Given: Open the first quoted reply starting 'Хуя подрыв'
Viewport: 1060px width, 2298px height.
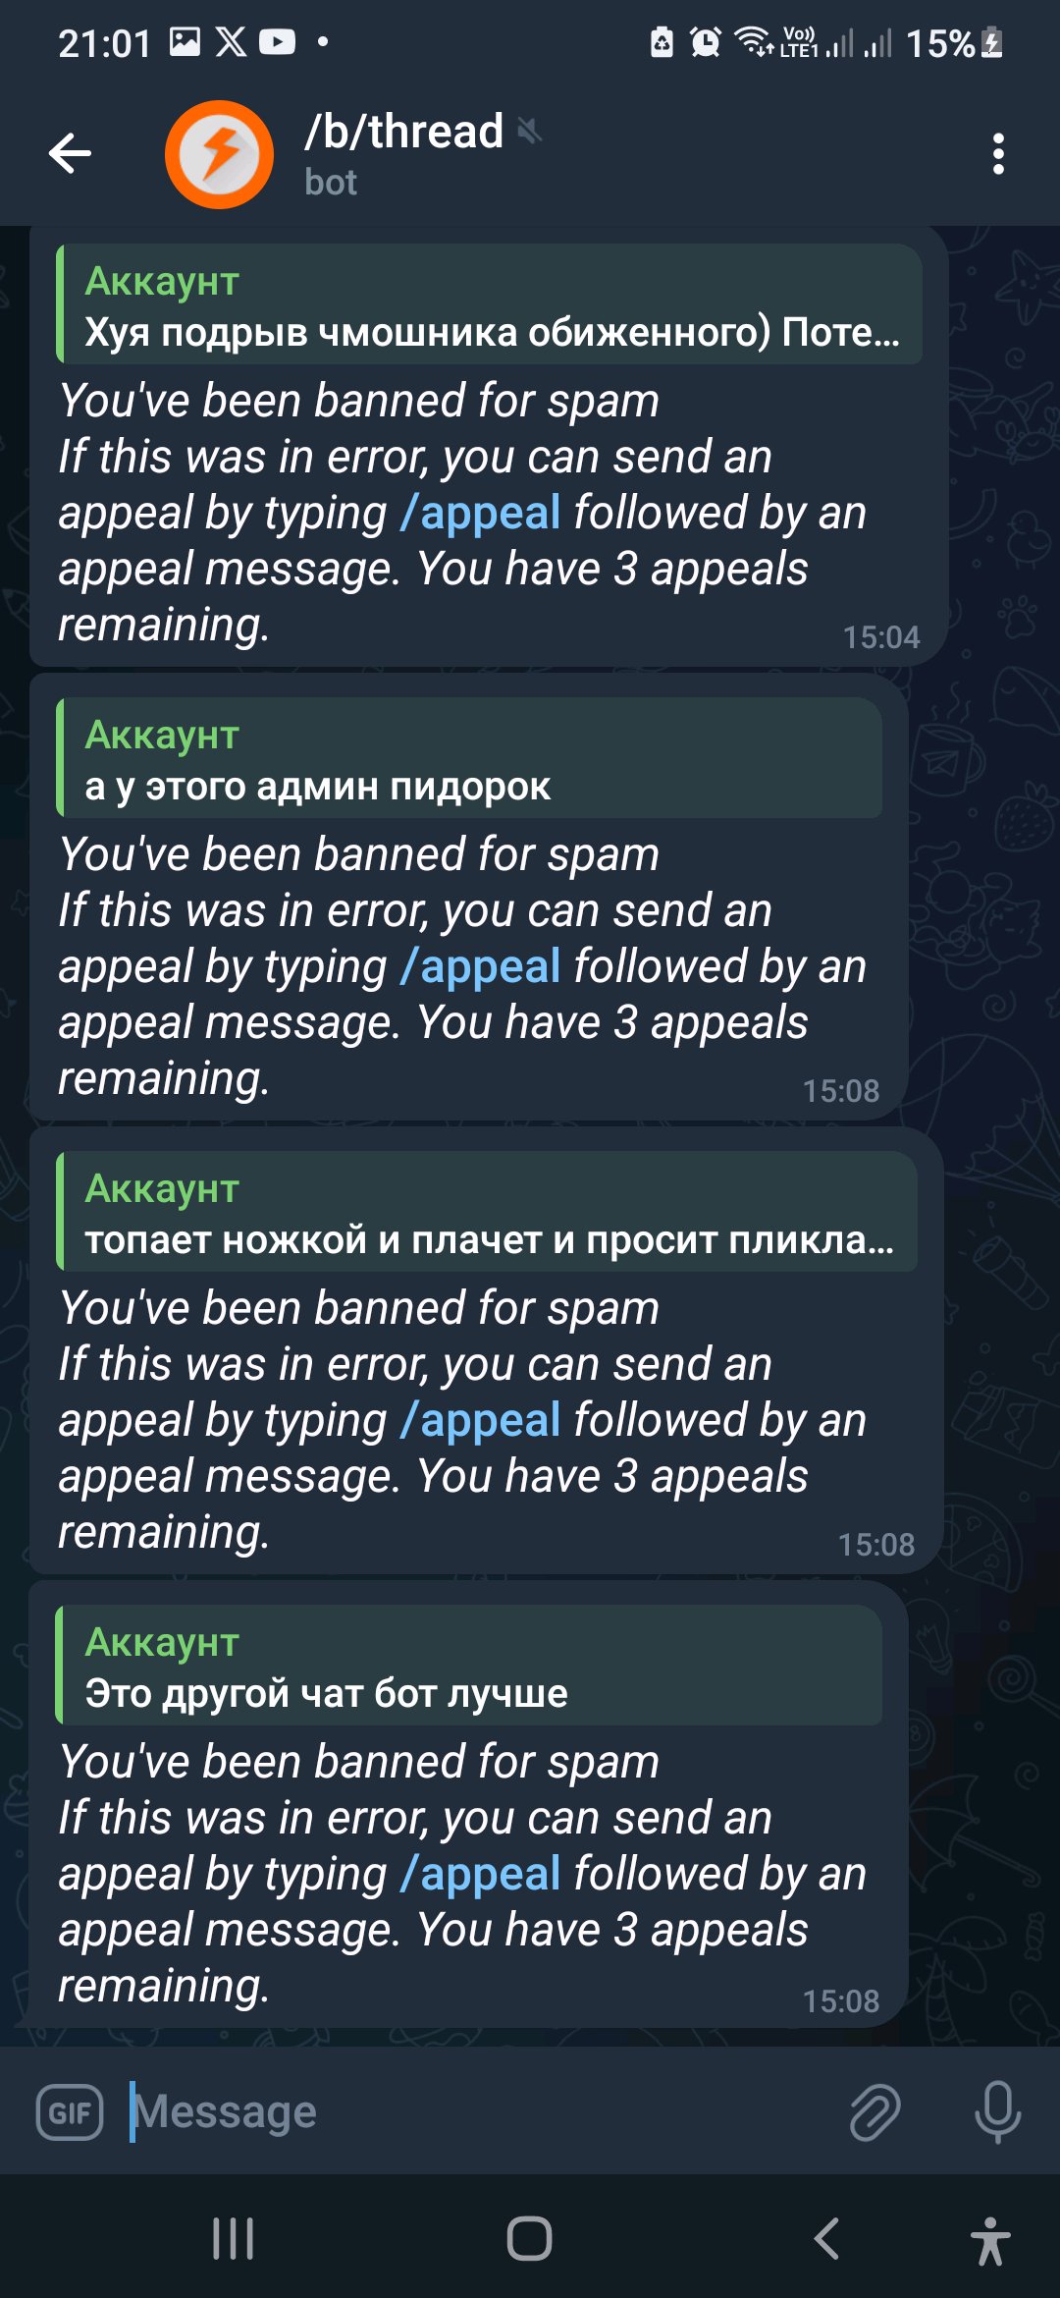Looking at the screenshot, I should pyautogui.click(x=489, y=304).
